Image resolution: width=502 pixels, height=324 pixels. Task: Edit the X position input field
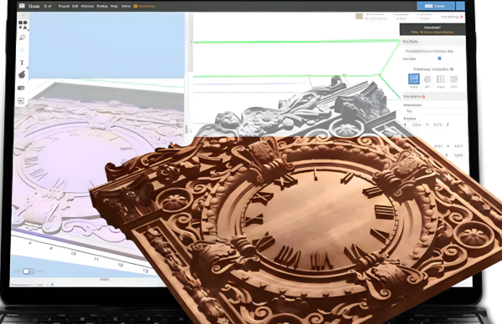[416, 124]
